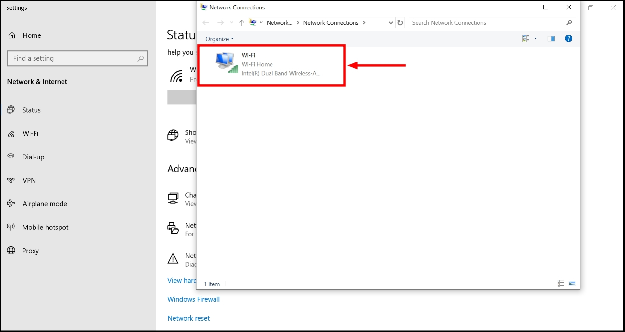Close the Network Connections window
625x332 pixels.
tap(569, 7)
